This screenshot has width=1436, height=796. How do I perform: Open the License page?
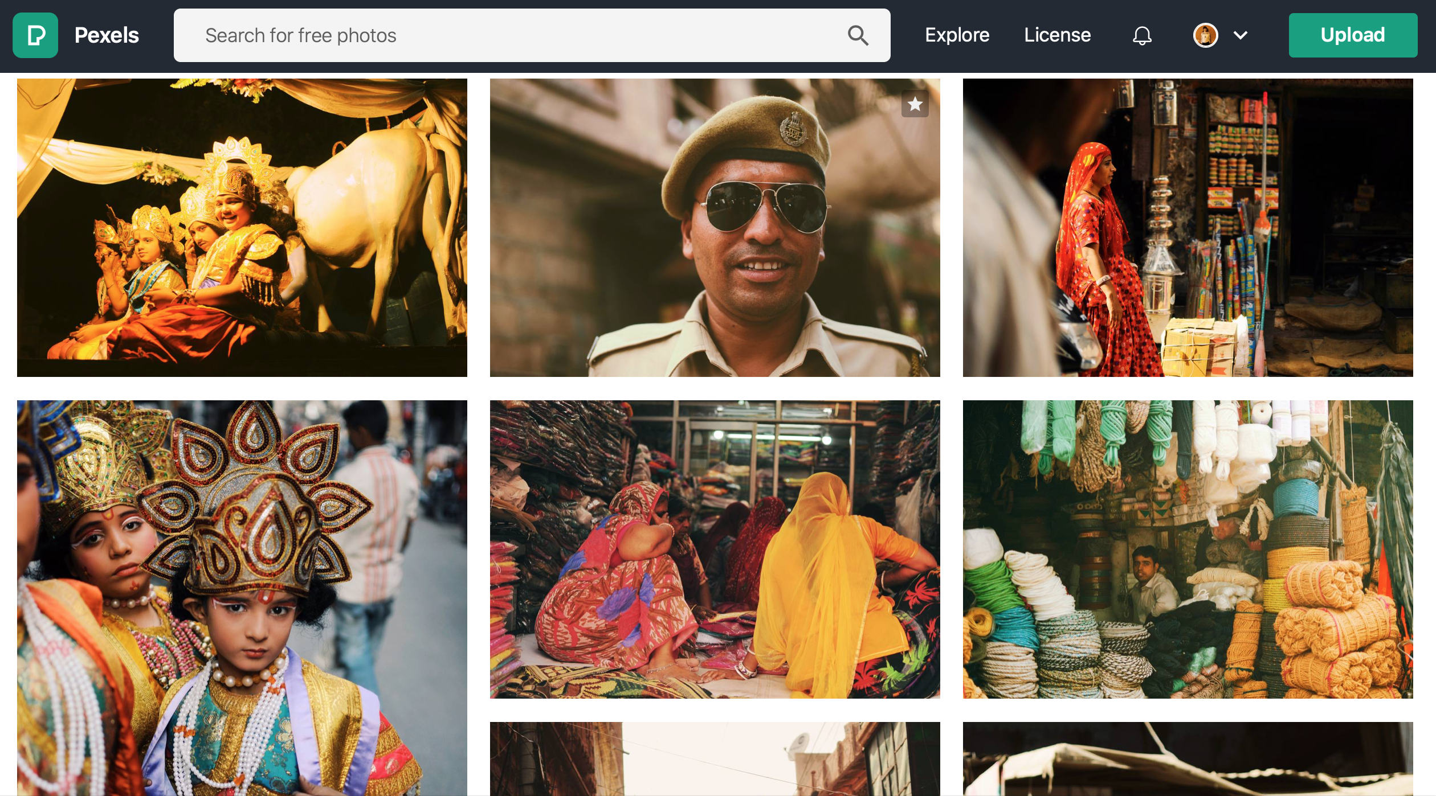tap(1057, 35)
